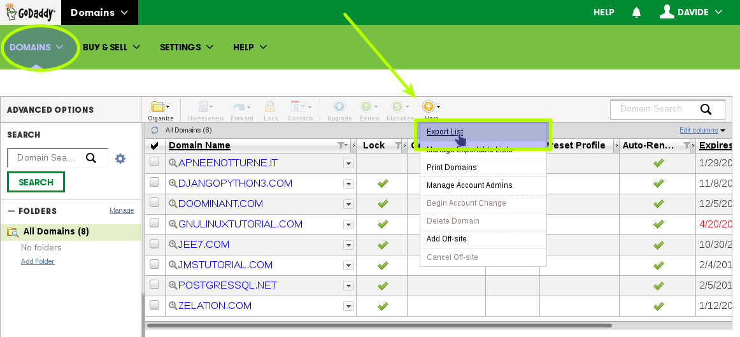Expand the BUY & SELL menu
Viewport: 740px width, 337px height.
(111, 47)
